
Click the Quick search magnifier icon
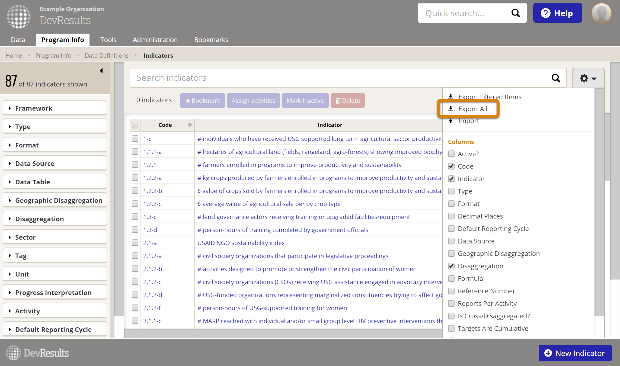tap(515, 13)
